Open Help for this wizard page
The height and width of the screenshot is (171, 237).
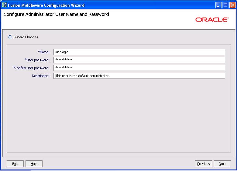[x=34, y=164]
